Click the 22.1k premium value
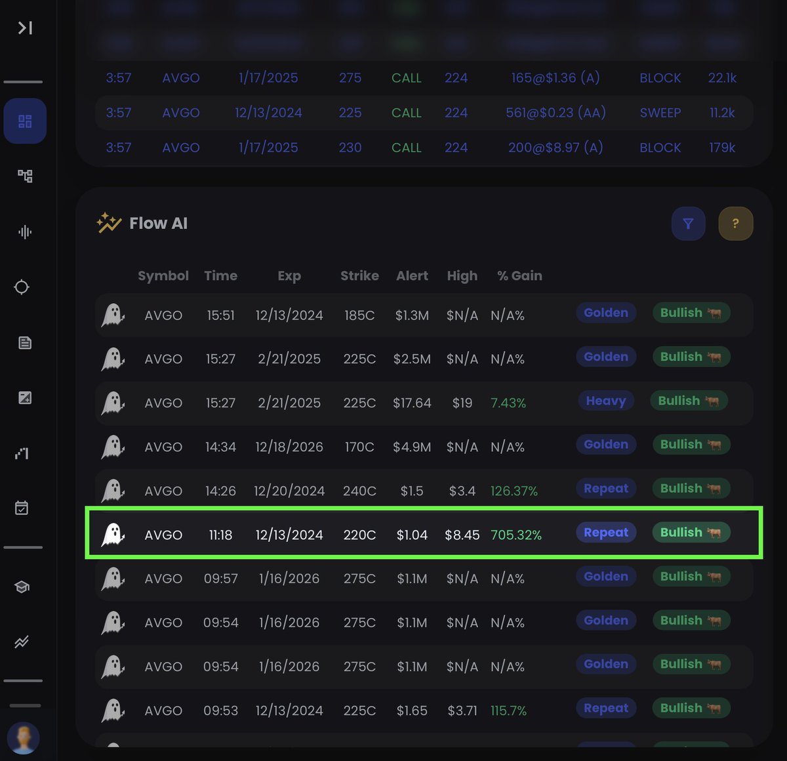Screen dimensions: 787x761 (x=722, y=78)
